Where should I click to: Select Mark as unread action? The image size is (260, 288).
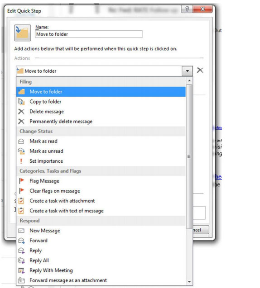coord(101,151)
